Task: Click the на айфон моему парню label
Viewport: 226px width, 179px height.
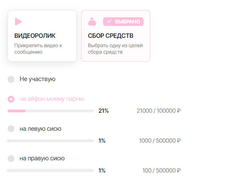Action: pos(52,99)
